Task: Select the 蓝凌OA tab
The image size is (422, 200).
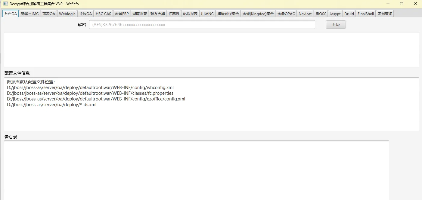Action: 49,14
